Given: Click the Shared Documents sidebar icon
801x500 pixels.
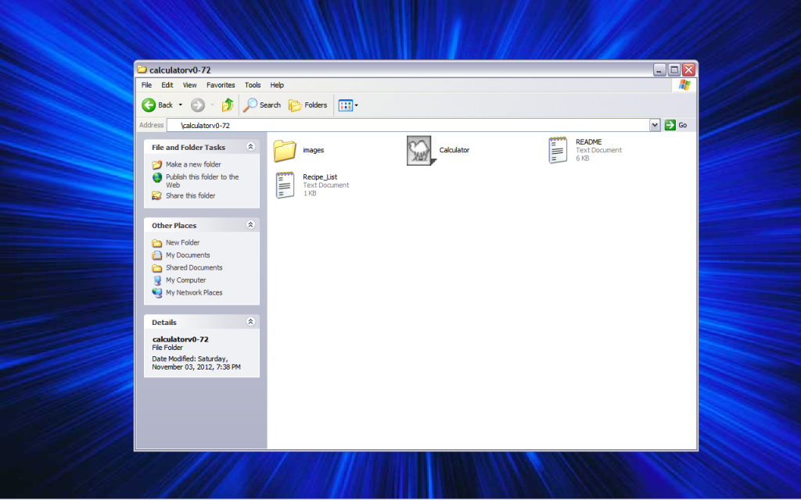Looking at the screenshot, I should 156,268.
